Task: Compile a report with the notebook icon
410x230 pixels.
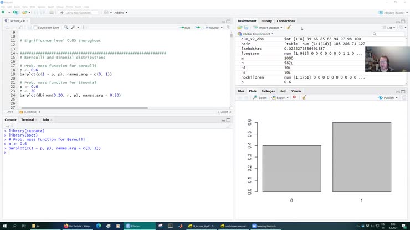Action: [x=84, y=28]
